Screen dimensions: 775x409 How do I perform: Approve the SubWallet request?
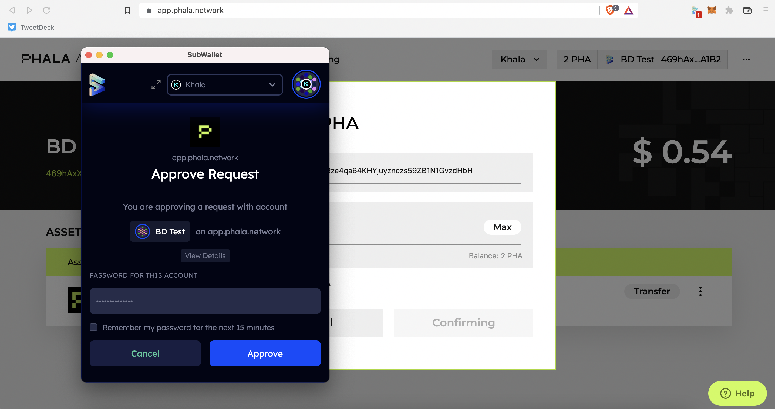click(265, 353)
